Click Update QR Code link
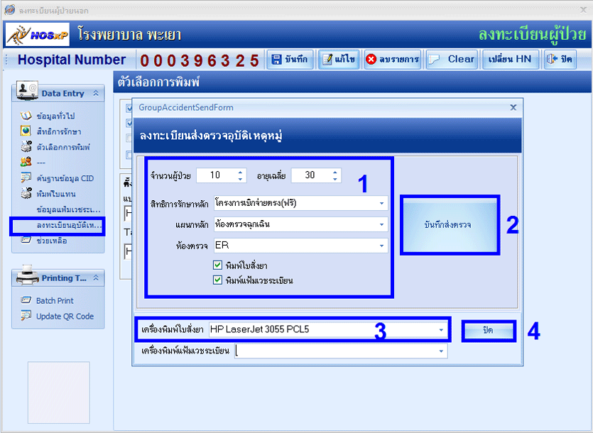Viewport: 593px width, 433px height. tap(65, 316)
